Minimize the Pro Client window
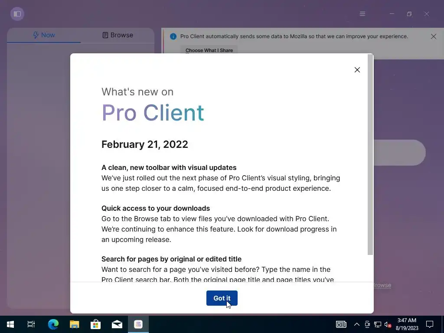Image resolution: width=444 pixels, height=333 pixels. coord(392,14)
